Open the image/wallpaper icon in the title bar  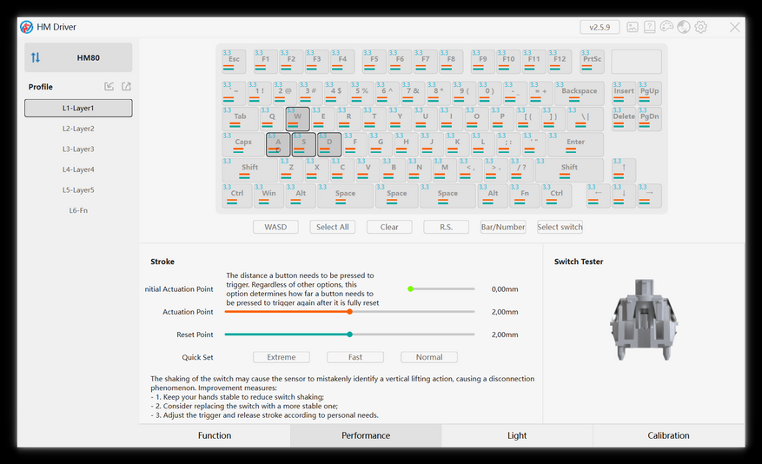633,27
